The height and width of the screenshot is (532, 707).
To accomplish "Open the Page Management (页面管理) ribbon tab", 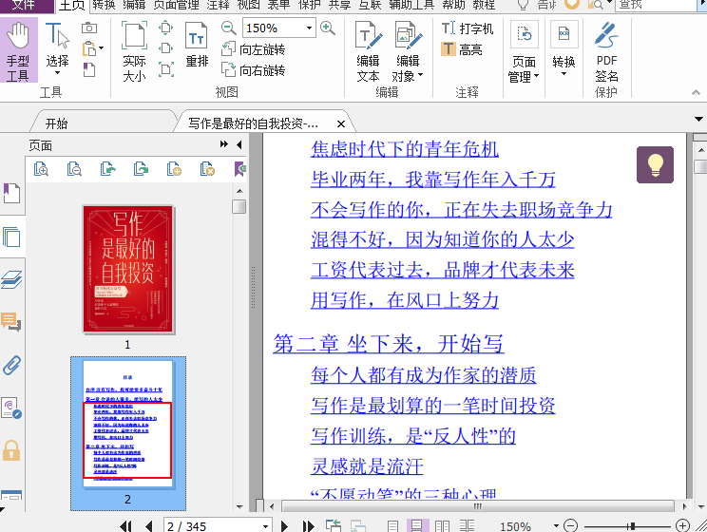I will tap(176, 5).
